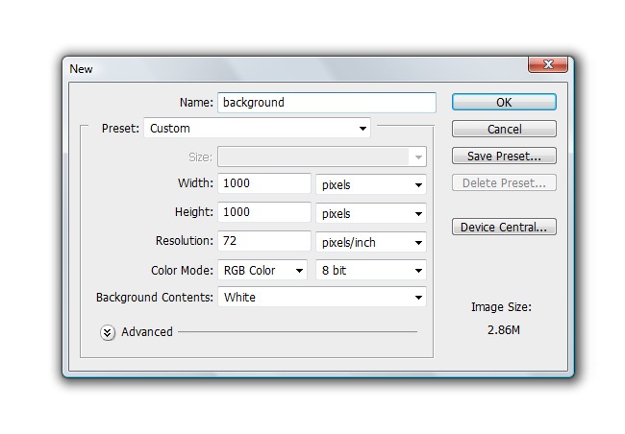Click the New dialog title bar
The height and width of the screenshot is (434, 625).
288,68
